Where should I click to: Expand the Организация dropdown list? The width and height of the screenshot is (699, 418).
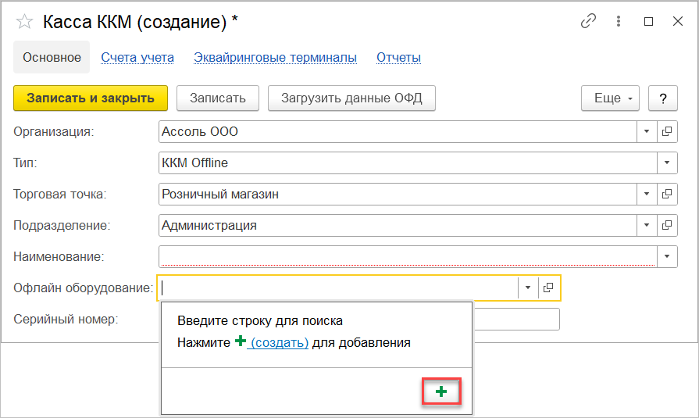click(x=647, y=131)
